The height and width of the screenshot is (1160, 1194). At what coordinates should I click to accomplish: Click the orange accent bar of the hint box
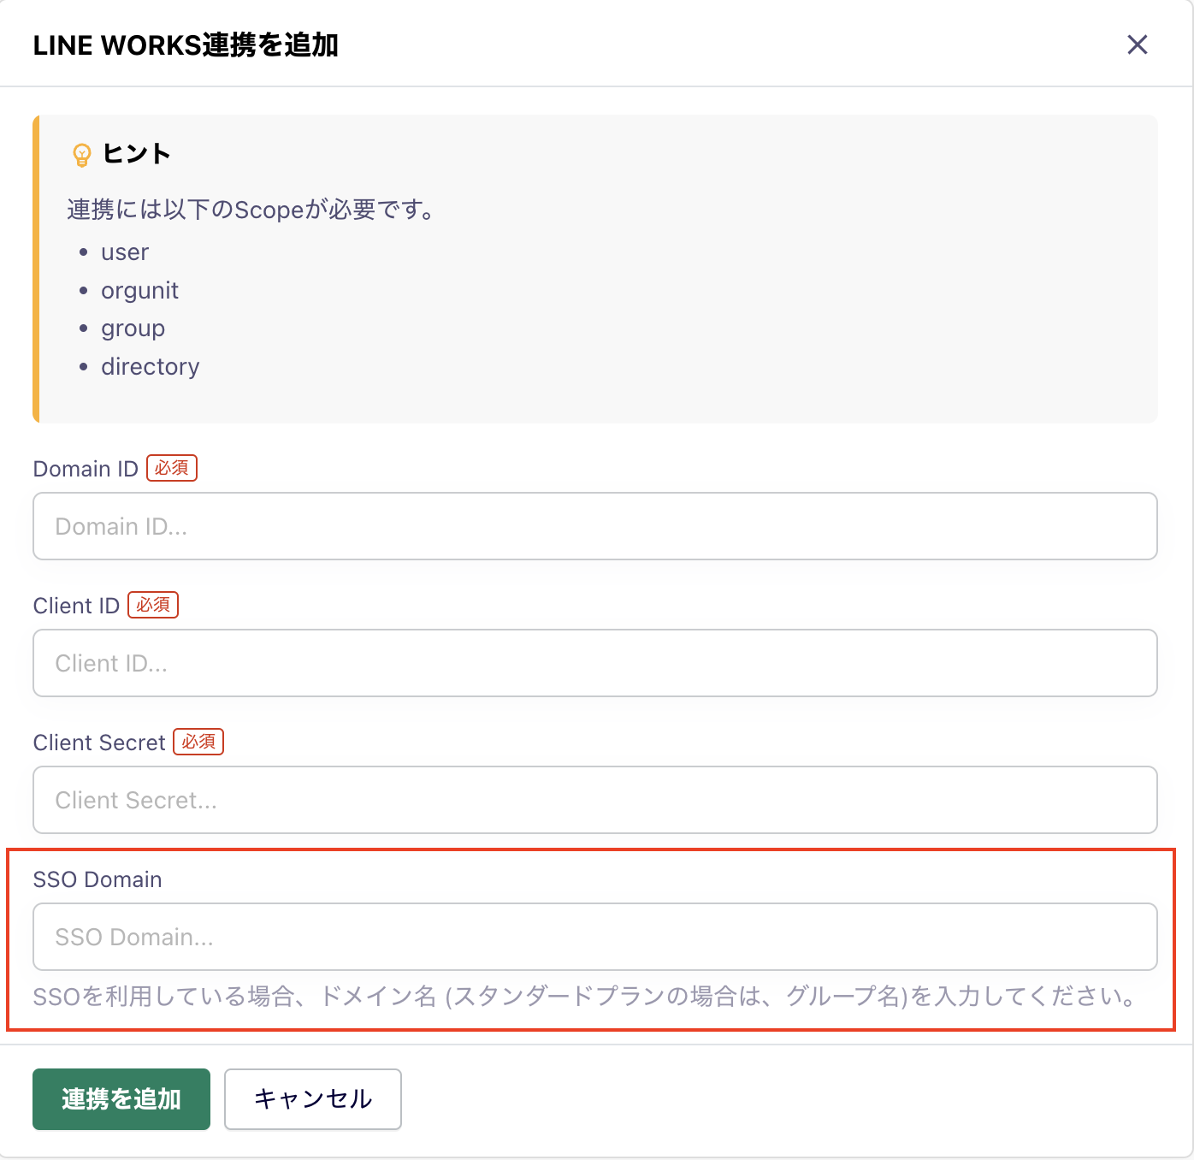coord(37,268)
